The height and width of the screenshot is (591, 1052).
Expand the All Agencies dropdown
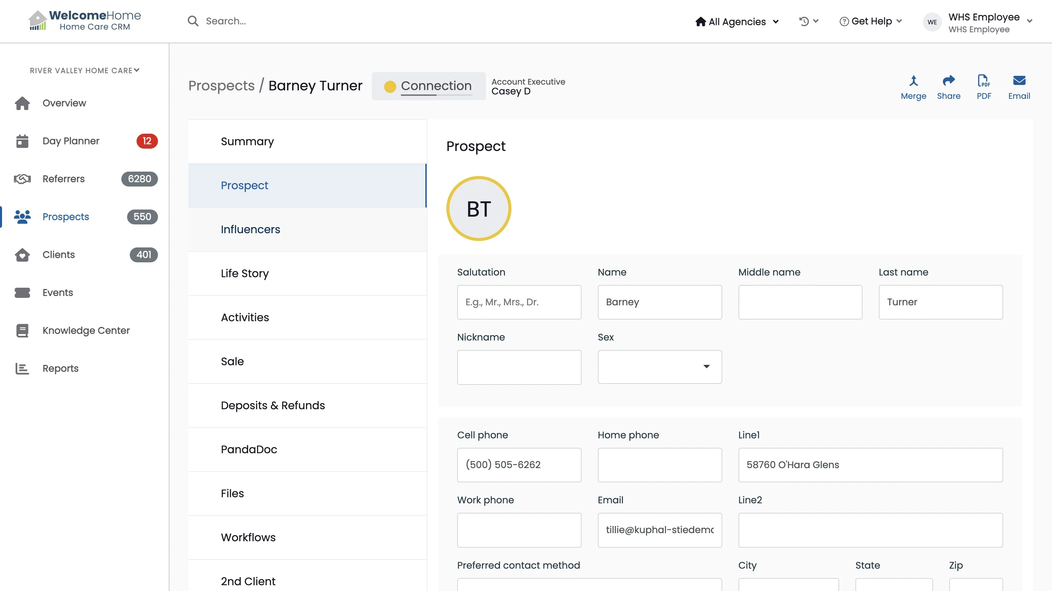[737, 22]
